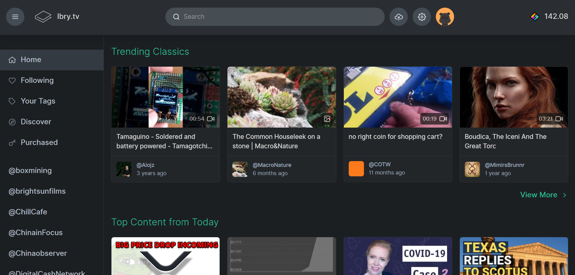Click the Purchased key icon
This screenshot has height=275, width=575.
pyautogui.click(x=12, y=143)
